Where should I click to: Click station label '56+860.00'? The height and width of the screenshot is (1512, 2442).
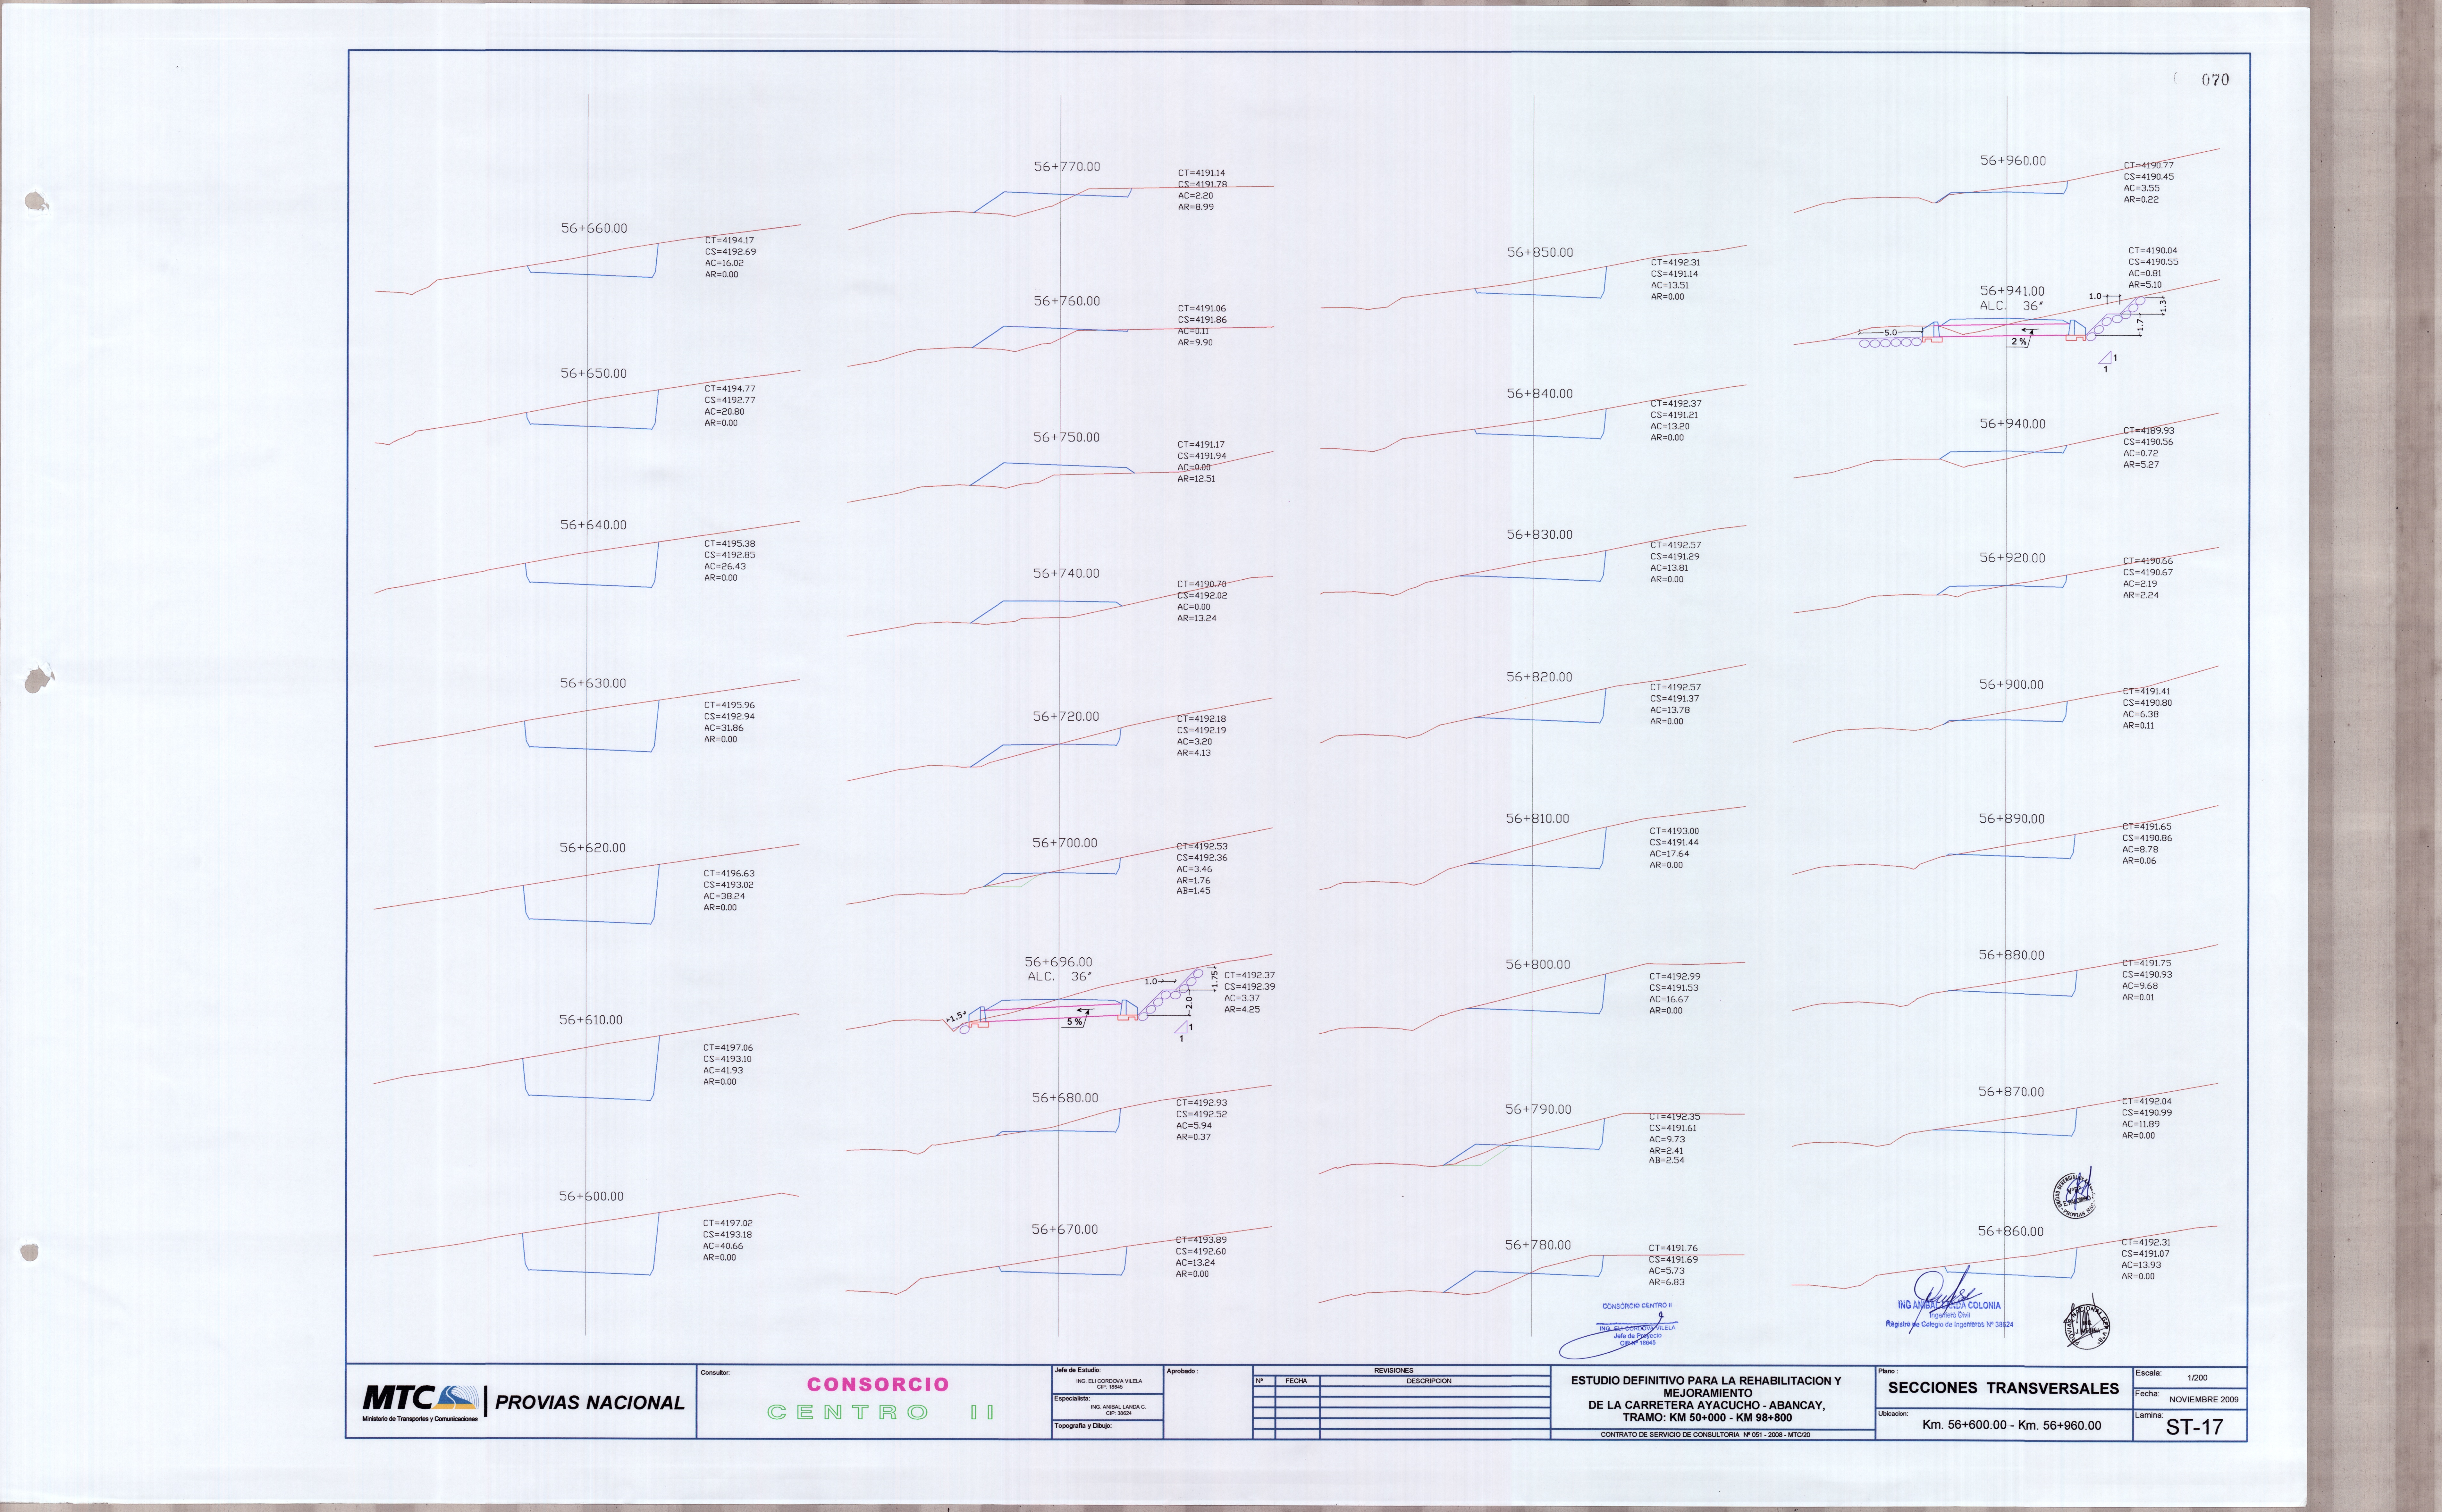(x=2011, y=1232)
